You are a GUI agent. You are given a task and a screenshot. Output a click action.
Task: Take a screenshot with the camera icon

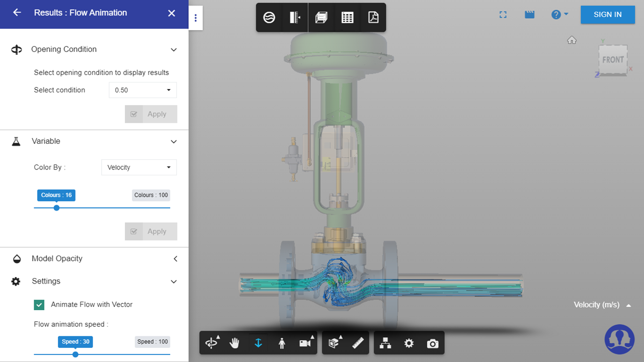432,343
